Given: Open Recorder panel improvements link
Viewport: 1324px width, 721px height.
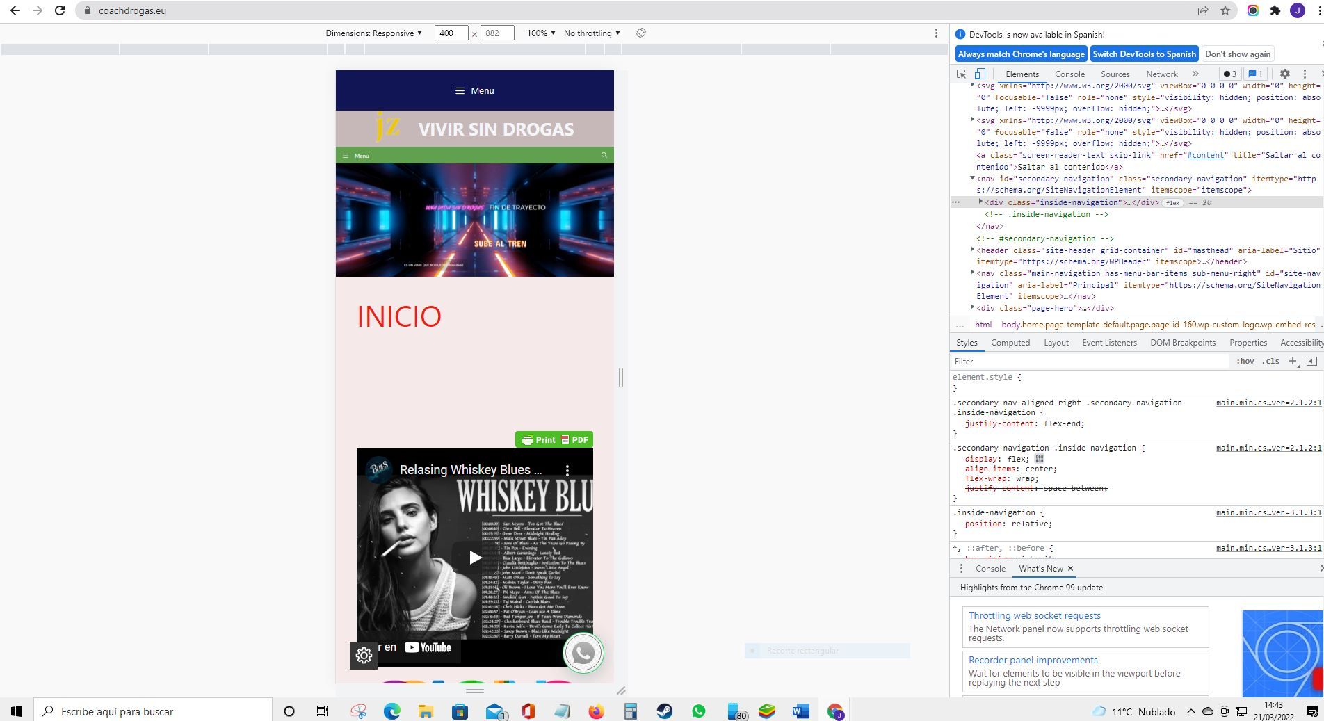Looking at the screenshot, I should (1033, 661).
